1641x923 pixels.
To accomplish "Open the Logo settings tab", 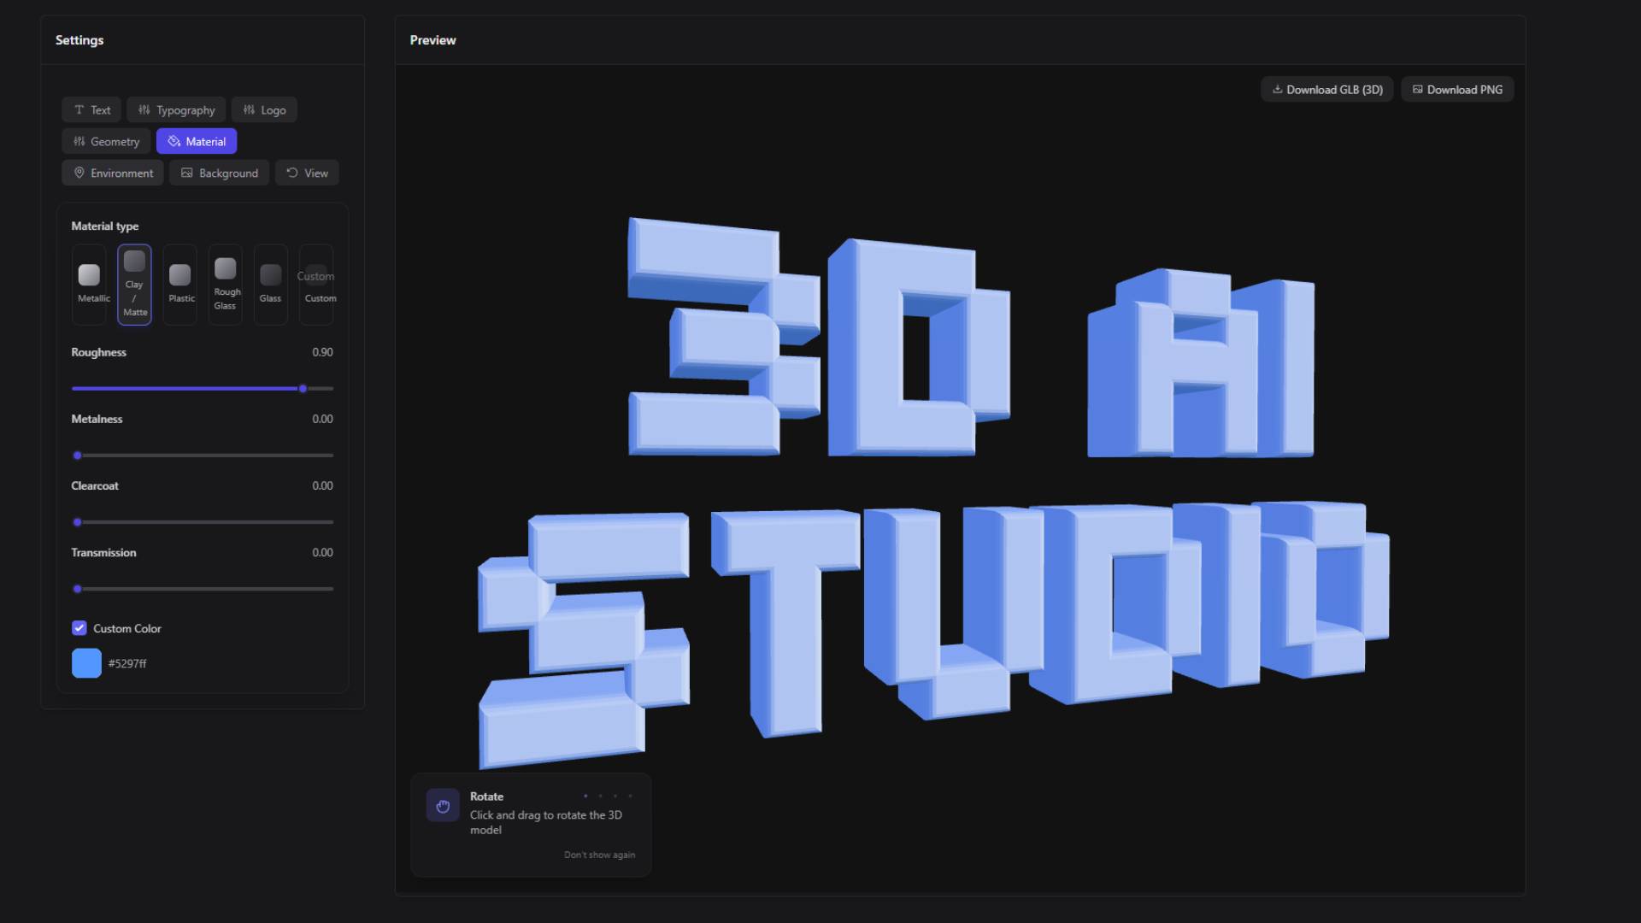I will click(x=264, y=110).
